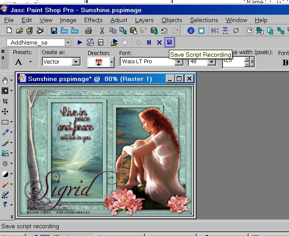Select the Pan hand tool
The image size is (289, 236).
[5, 81]
